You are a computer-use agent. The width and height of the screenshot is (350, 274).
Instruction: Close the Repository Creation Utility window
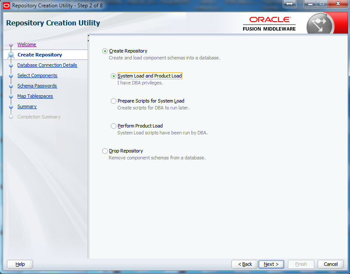click(338, 4)
